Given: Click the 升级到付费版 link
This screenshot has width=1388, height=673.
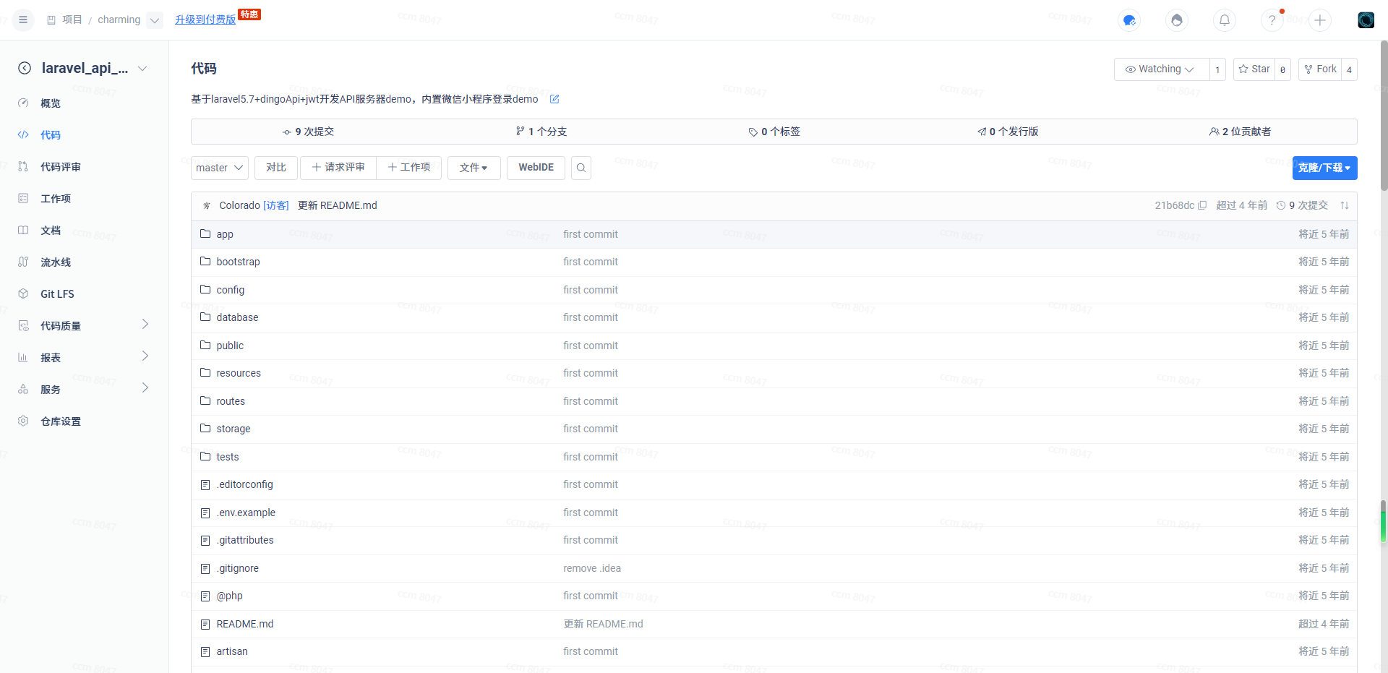Looking at the screenshot, I should click(x=205, y=20).
